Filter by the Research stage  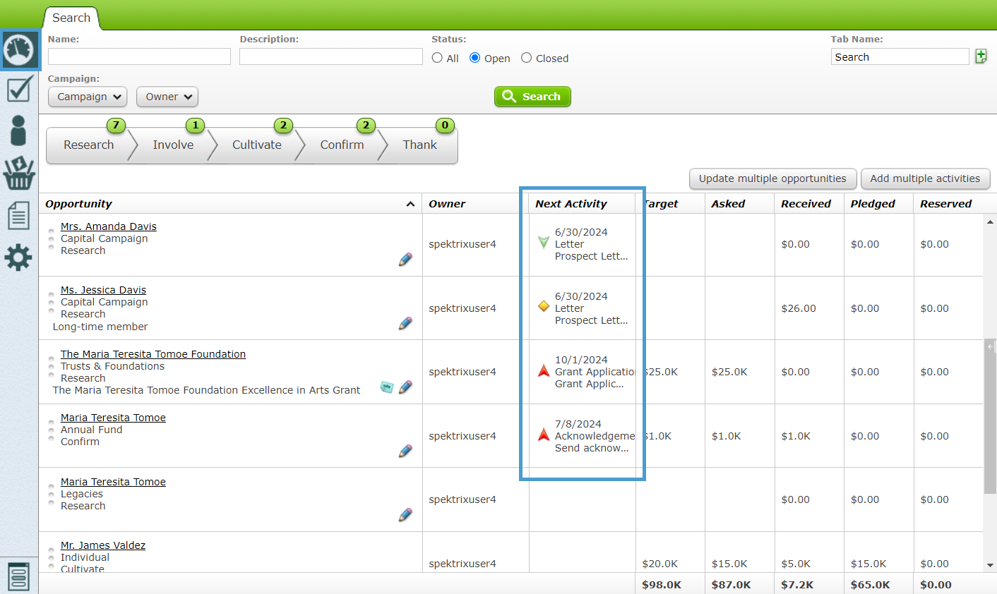[88, 145]
